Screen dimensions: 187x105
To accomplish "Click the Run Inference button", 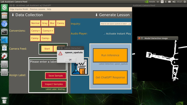I will (110, 55).
